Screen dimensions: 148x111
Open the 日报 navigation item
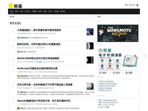[x=50, y=11]
